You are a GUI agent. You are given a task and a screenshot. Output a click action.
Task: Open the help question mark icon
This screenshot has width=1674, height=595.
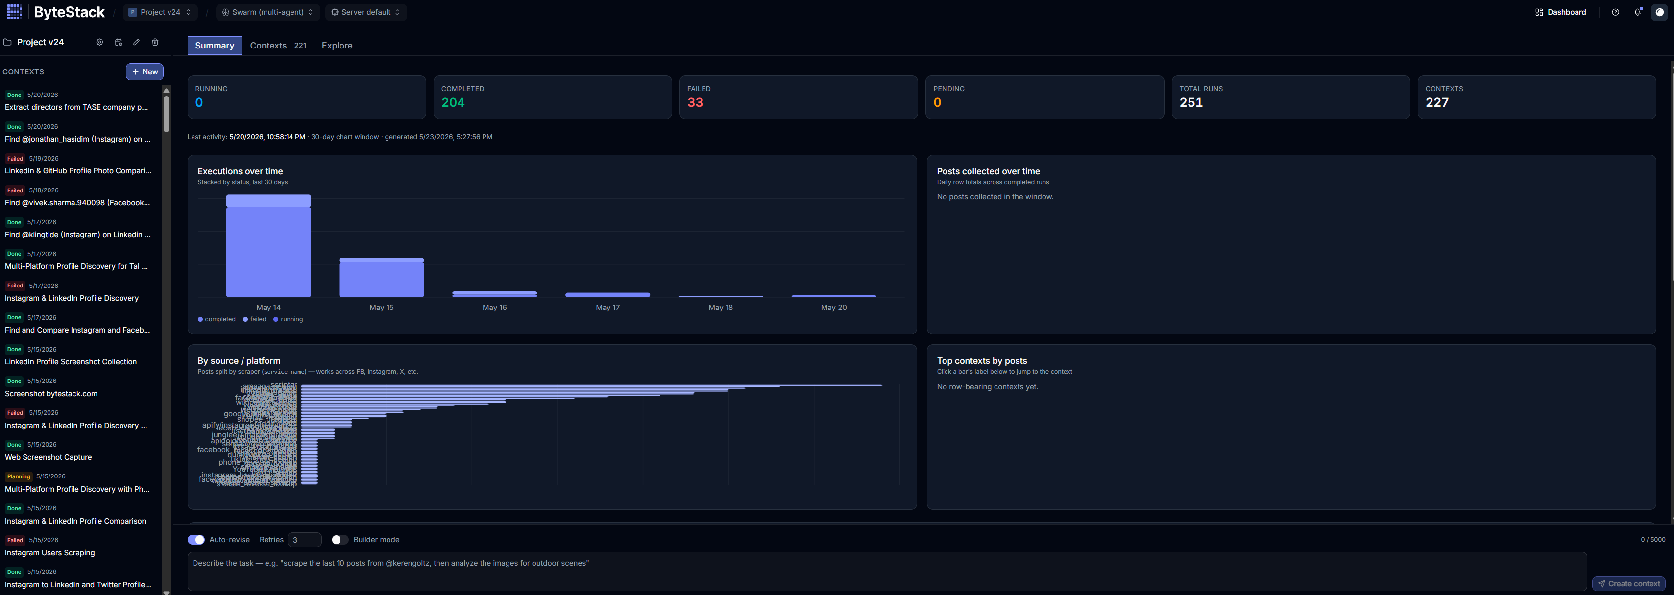click(x=1615, y=12)
